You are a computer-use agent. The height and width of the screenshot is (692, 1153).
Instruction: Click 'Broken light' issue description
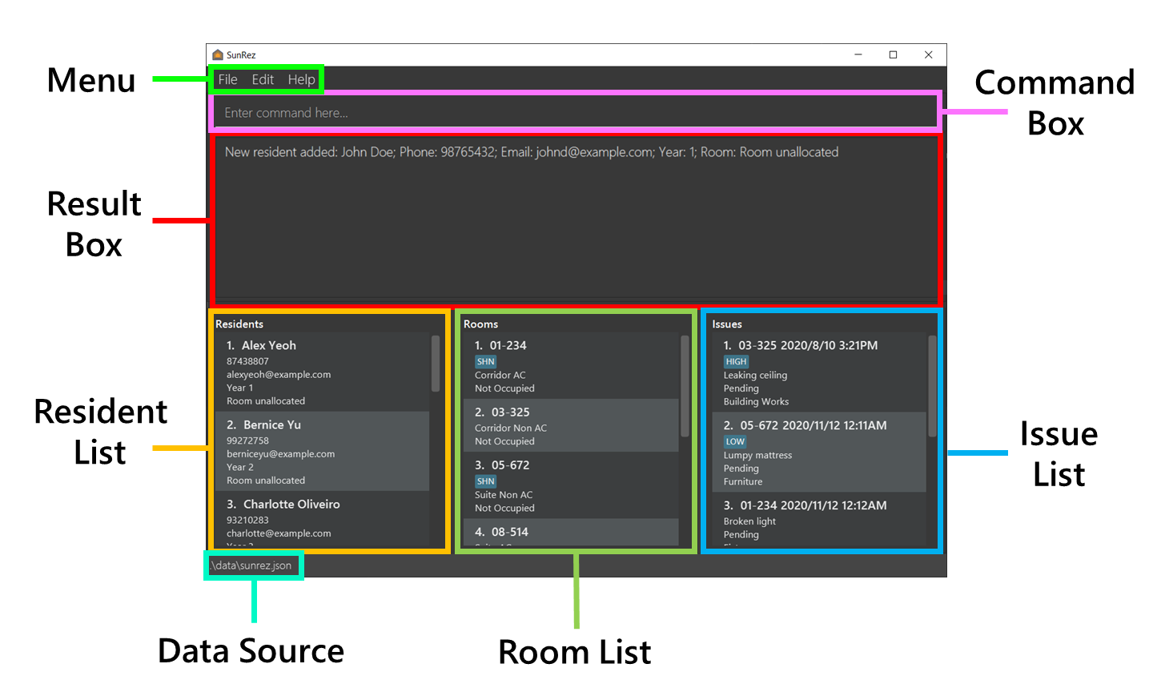(x=750, y=521)
